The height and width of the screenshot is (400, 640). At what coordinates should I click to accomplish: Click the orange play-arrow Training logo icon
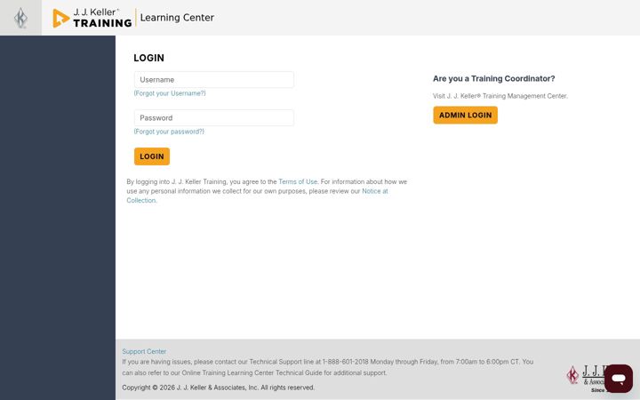point(60,19)
